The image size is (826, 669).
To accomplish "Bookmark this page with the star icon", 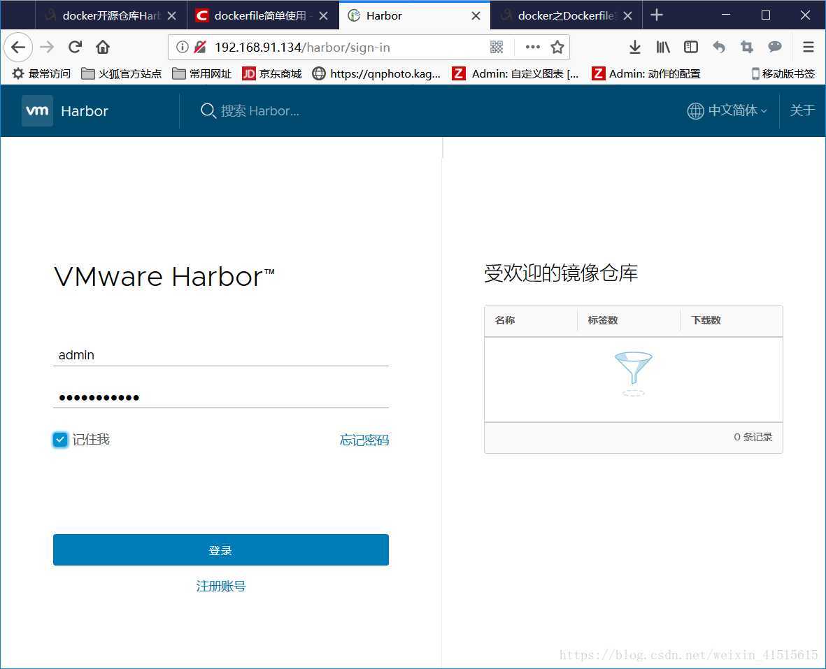I will [x=557, y=48].
